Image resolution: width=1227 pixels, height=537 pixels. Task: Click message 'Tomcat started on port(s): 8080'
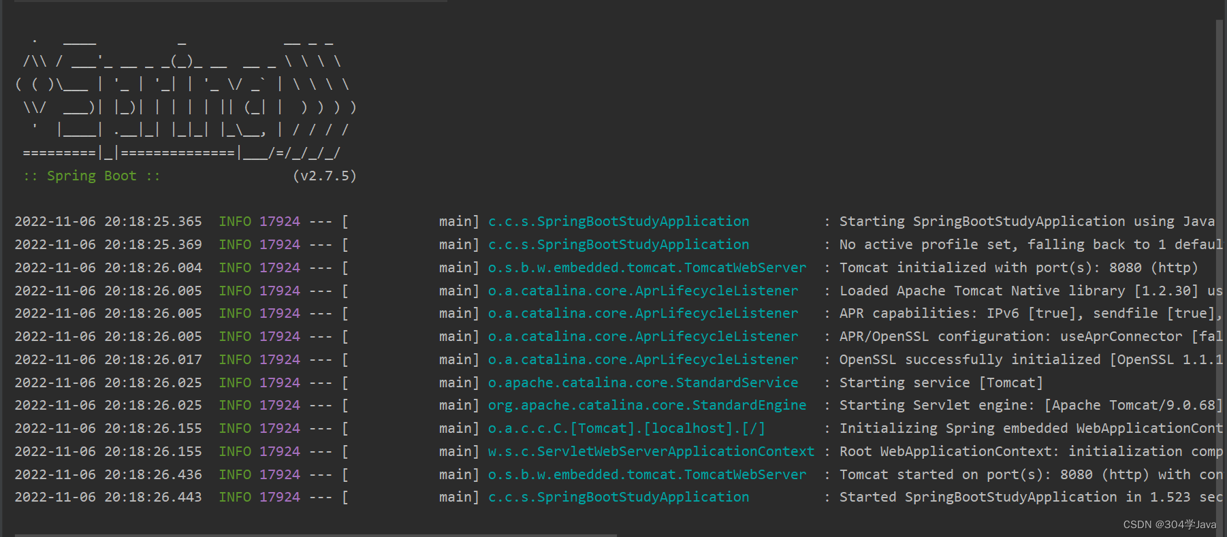(x=966, y=474)
